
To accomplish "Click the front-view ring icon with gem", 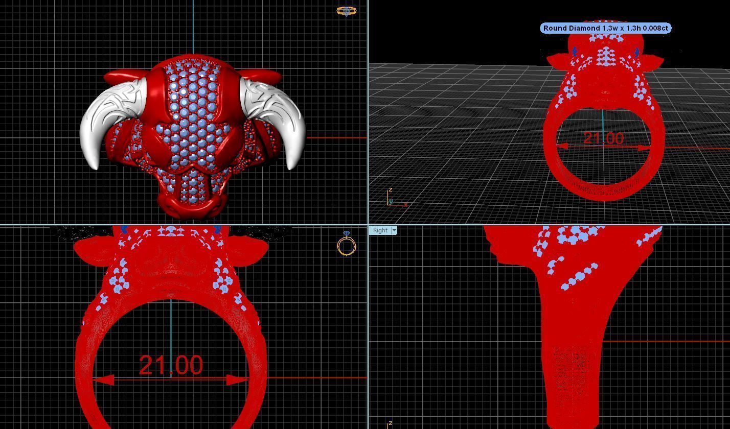I will 347,243.
